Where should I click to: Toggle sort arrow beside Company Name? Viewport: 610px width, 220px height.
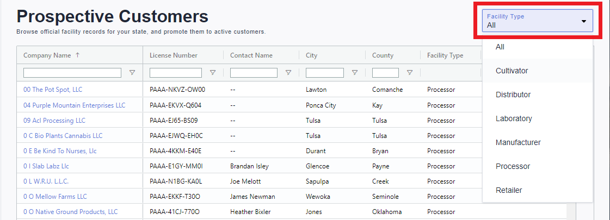click(x=77, y=55)
